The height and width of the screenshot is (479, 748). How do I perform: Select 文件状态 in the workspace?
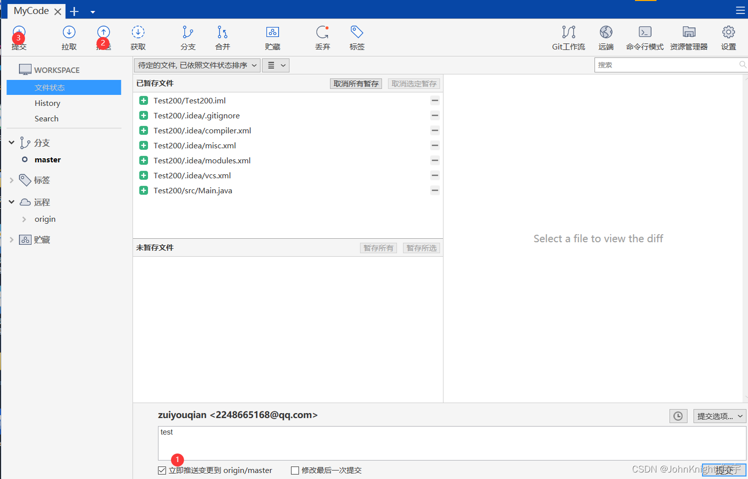click(64, 87)
